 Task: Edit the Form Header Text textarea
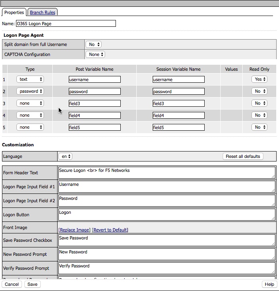166,173
